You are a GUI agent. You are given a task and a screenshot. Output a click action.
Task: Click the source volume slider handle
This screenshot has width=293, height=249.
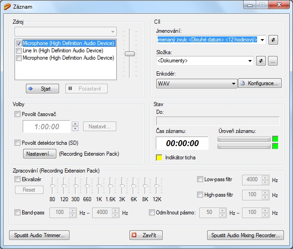tap(129, 54)
